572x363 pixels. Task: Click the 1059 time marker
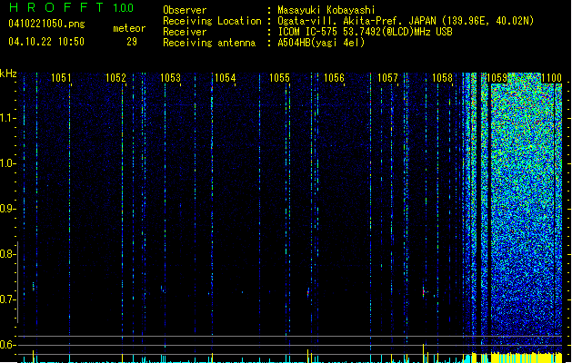[x=497, y=78]
